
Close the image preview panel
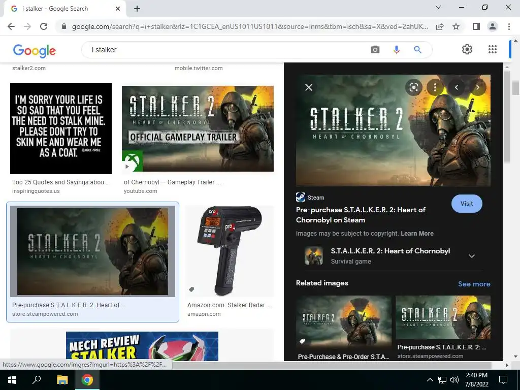pyautogui.click(x=309, y=87)
